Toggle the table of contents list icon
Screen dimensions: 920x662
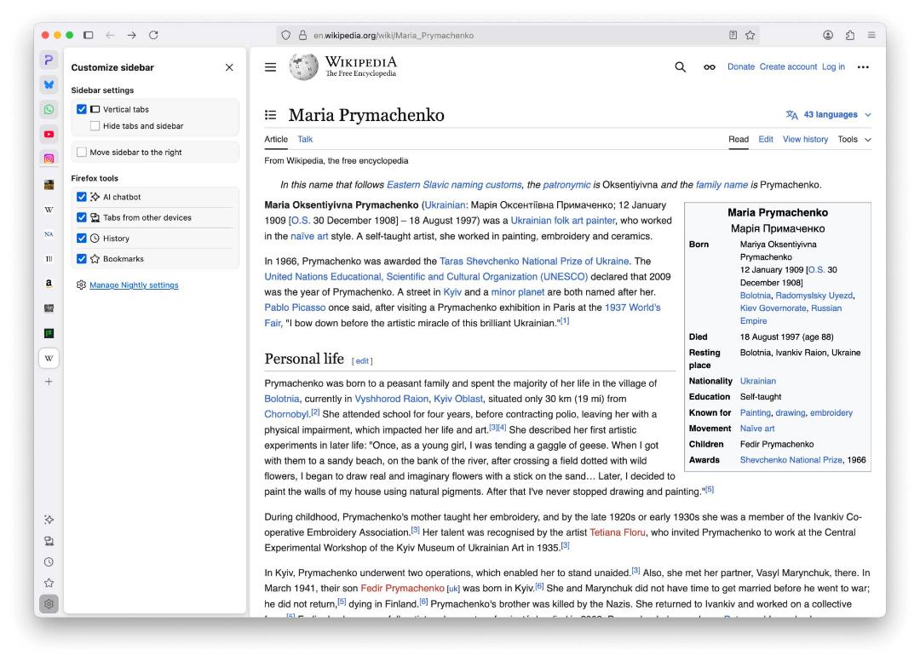[271, 115]
